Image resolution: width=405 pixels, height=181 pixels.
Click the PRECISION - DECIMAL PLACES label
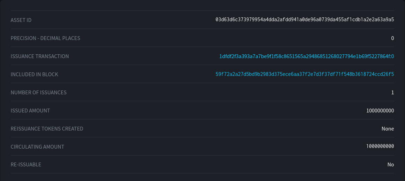pyautogui.click(x=45, y=38)
